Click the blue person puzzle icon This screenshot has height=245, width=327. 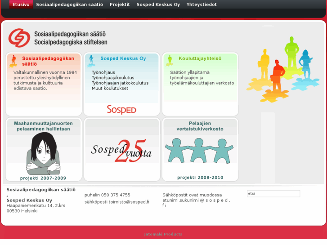(x=91, y=61)
